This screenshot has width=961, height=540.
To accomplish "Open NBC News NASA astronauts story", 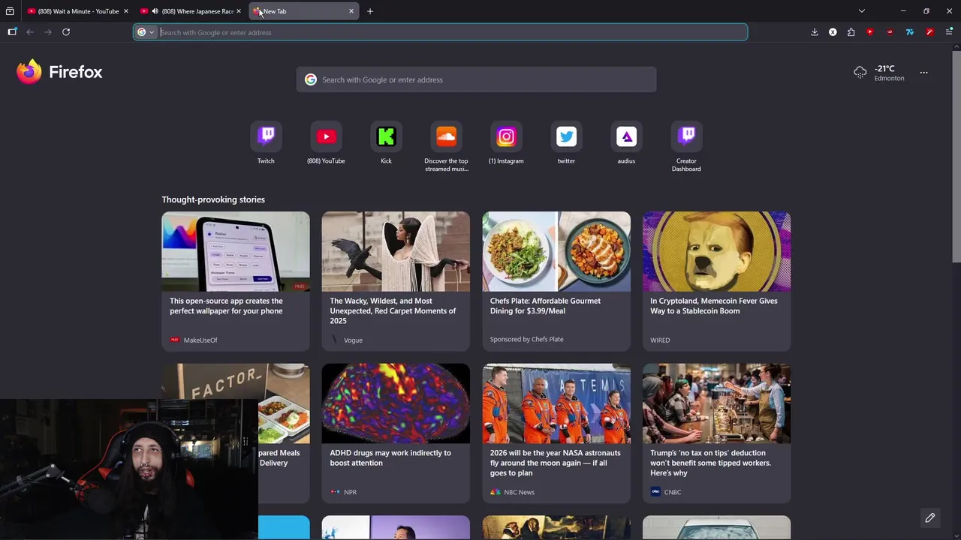I will coord(556,433).
